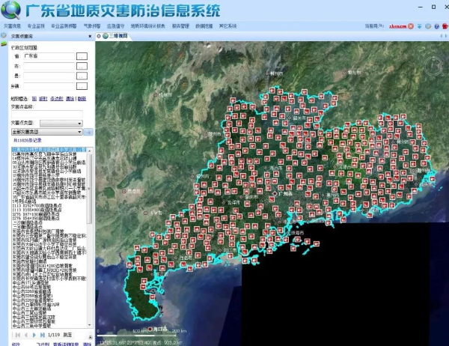Click the red username link after 当前用户
The width and height of the screenshot is (449, 346).
pyautogui.click(x=398, y=26)
